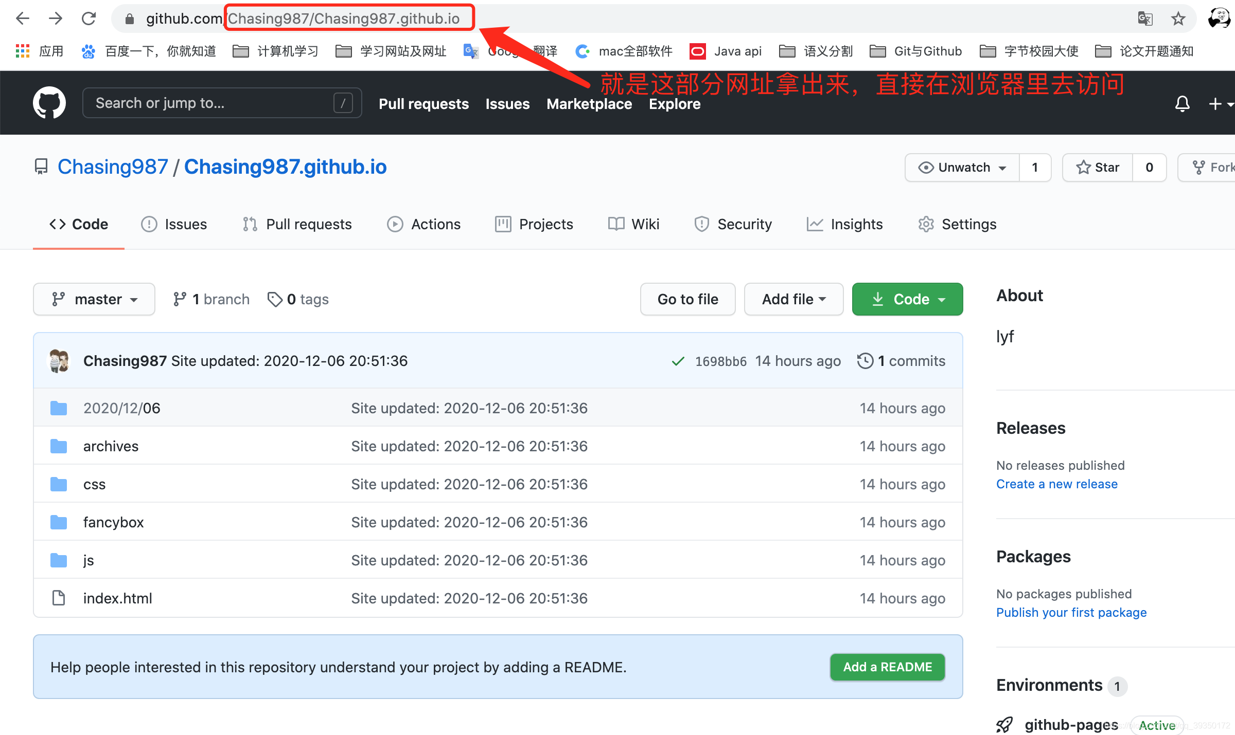1235x735 pixels.
Task: Click the browser forward arrow
Action: 56,19
